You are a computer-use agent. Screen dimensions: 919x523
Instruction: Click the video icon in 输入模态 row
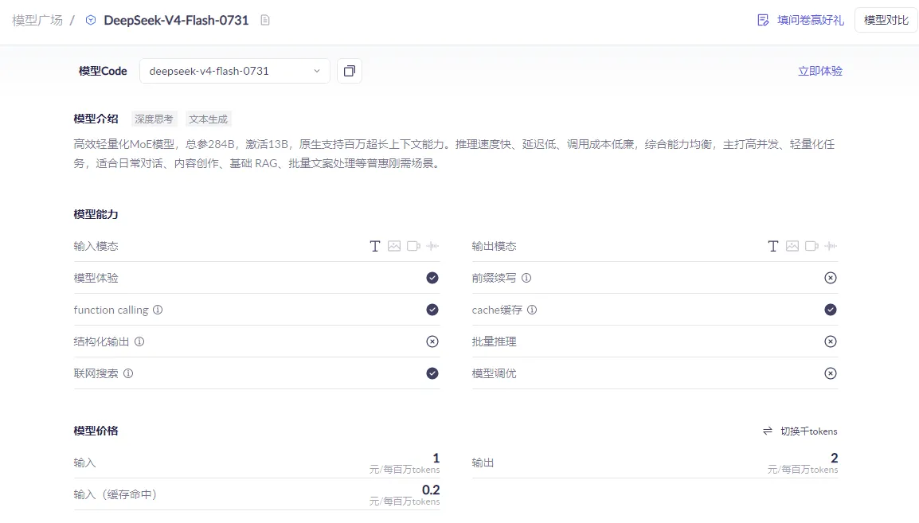[414, 246]
